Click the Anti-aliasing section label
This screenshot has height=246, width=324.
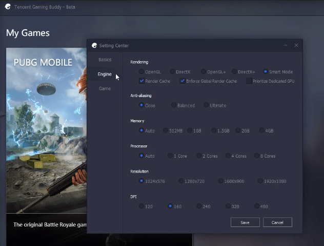coord(141,96)
